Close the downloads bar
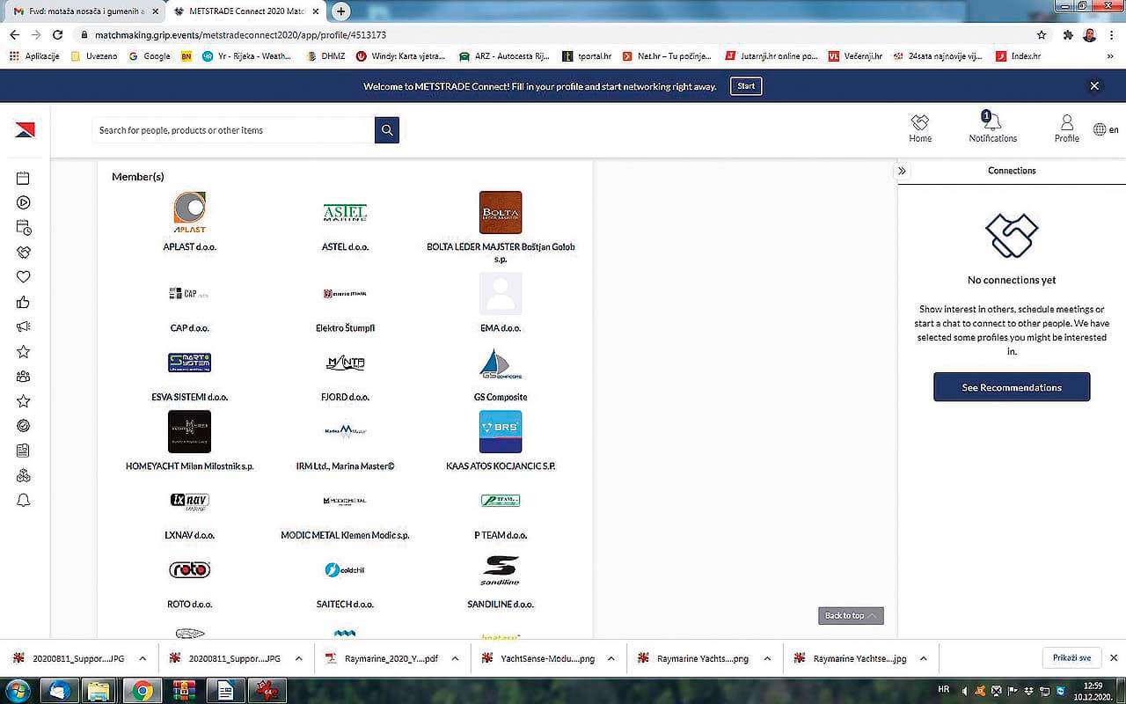The height and width of the screenshot is (704, 1126). 1114,658
